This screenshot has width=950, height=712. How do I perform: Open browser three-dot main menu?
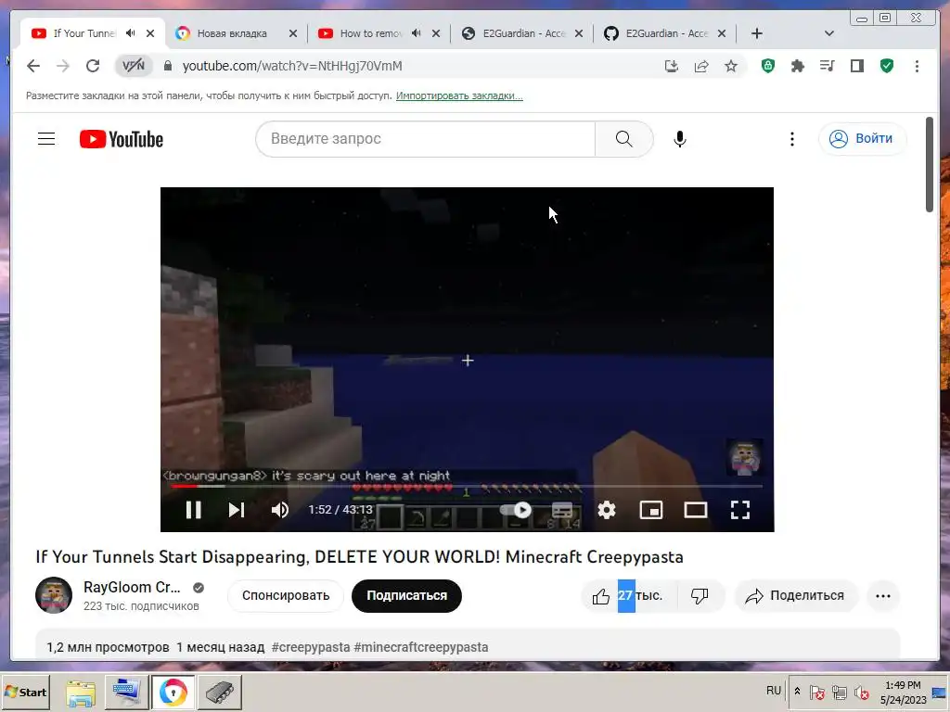[x=917, y=66]
